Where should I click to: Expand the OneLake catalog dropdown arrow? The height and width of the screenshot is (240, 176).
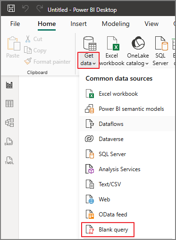point(147,64)
